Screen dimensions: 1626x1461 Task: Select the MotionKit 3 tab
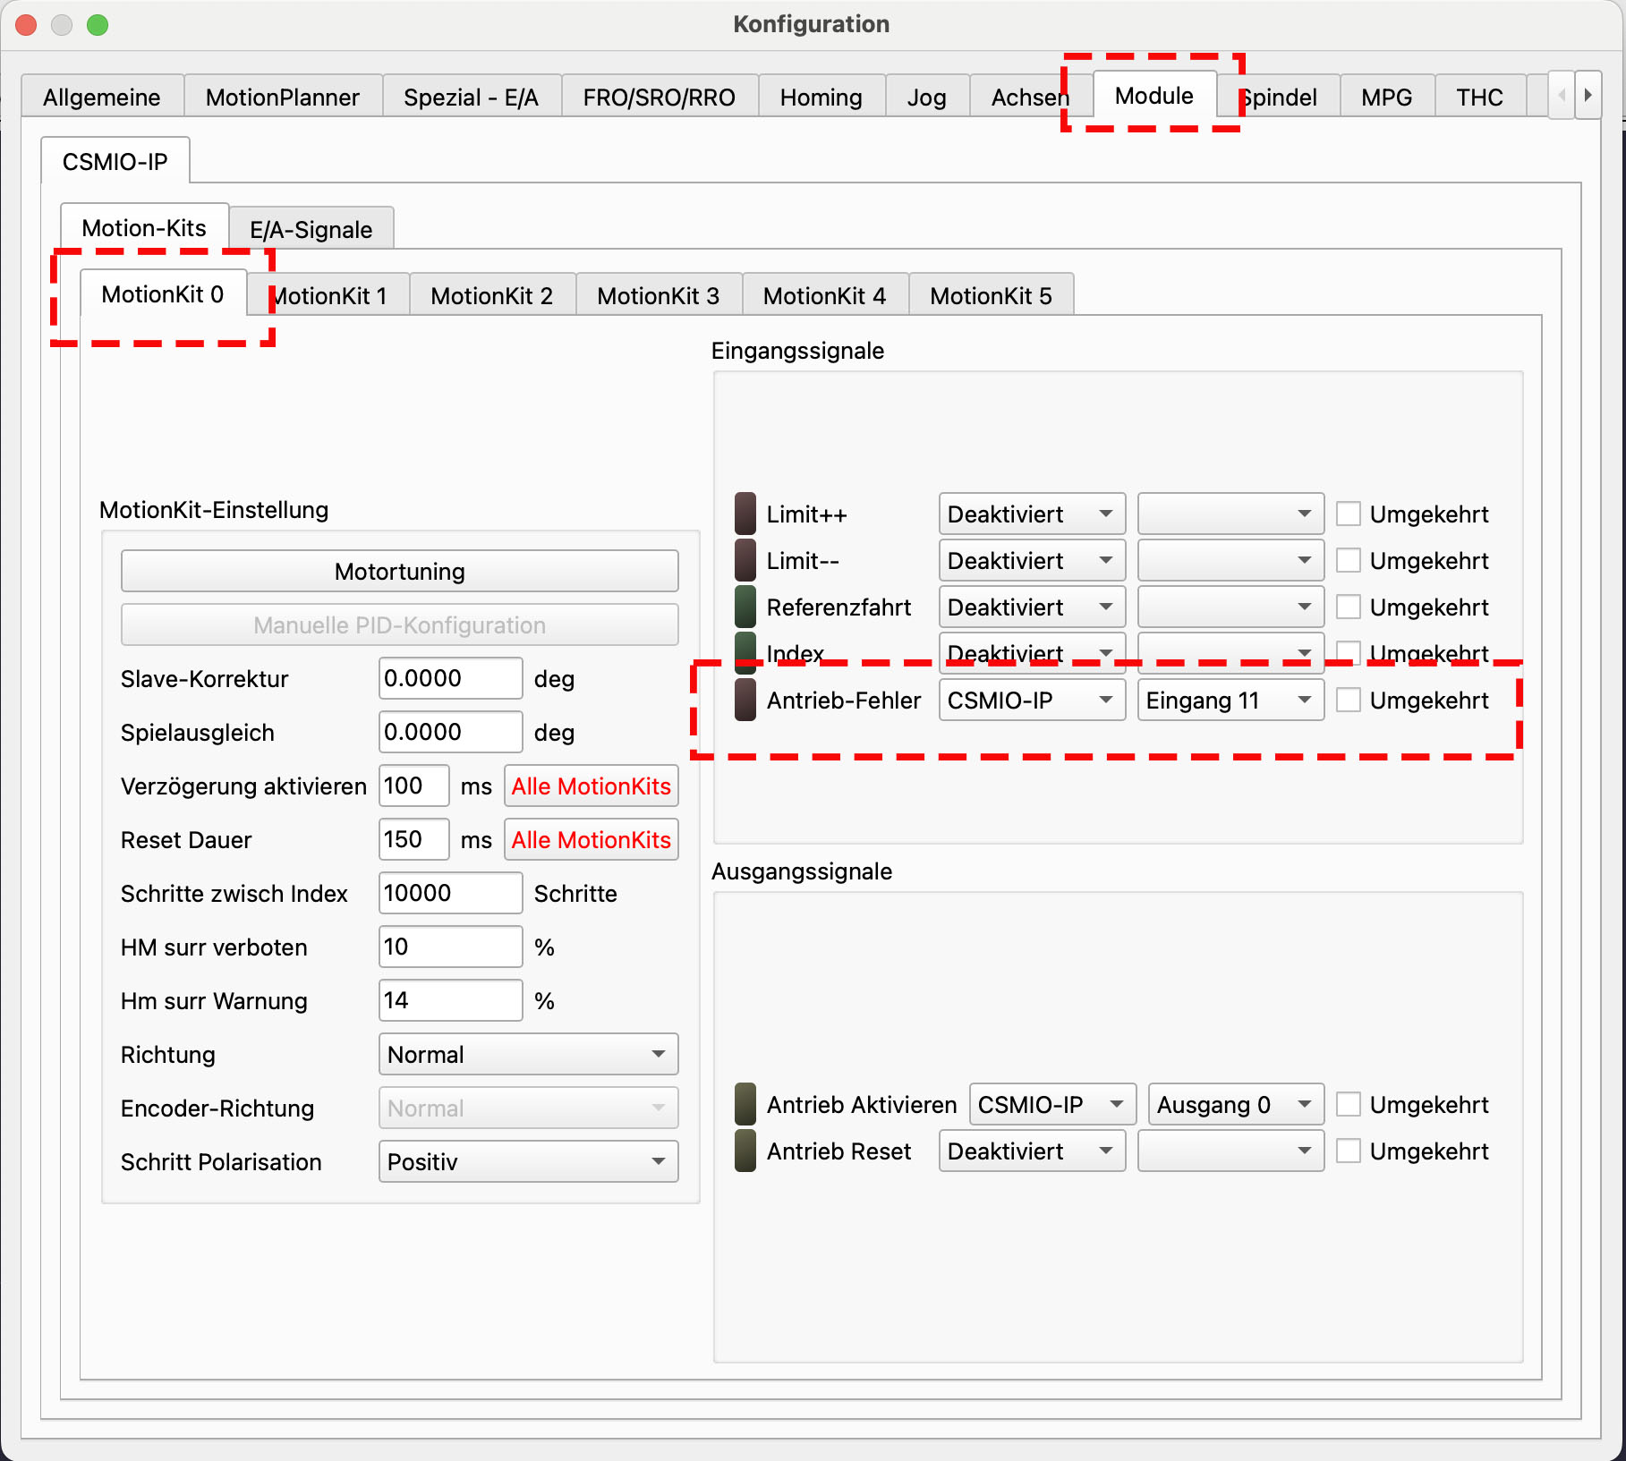pyautogui.click(x=658, y=296)
